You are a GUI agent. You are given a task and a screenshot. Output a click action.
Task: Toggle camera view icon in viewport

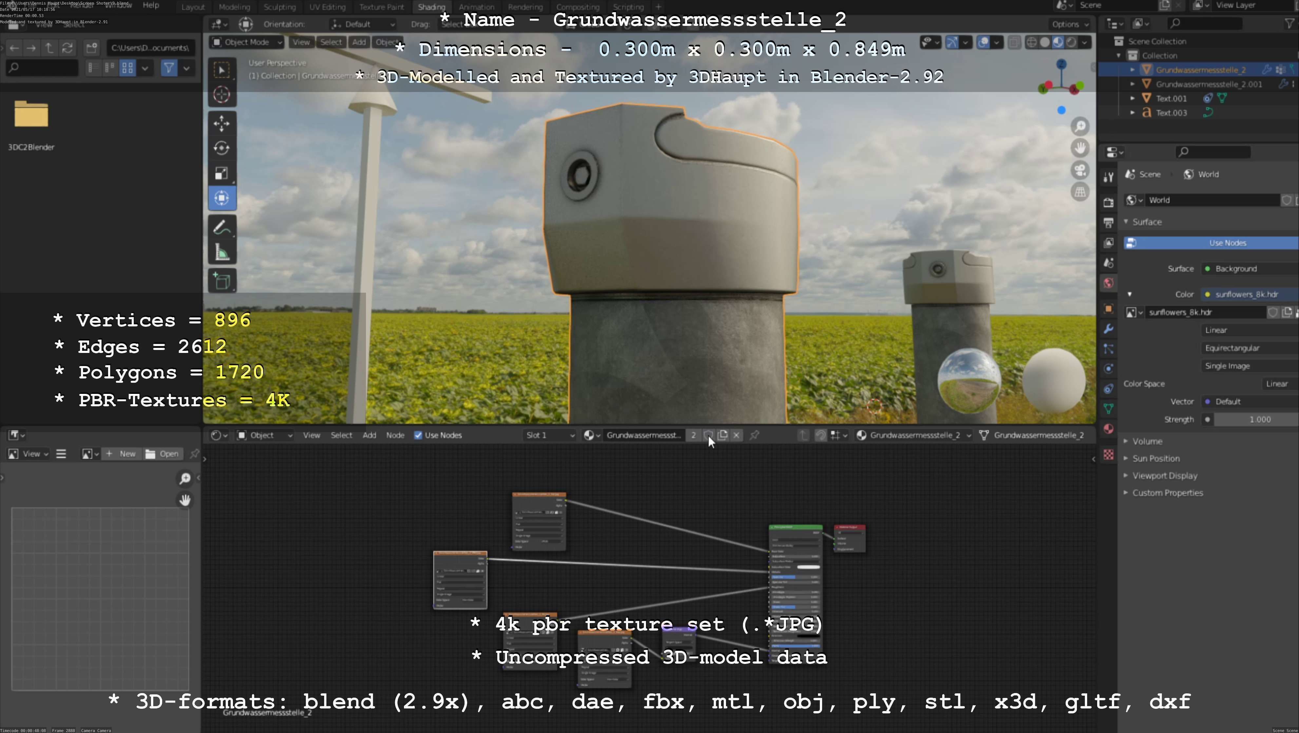[1079, 170]
